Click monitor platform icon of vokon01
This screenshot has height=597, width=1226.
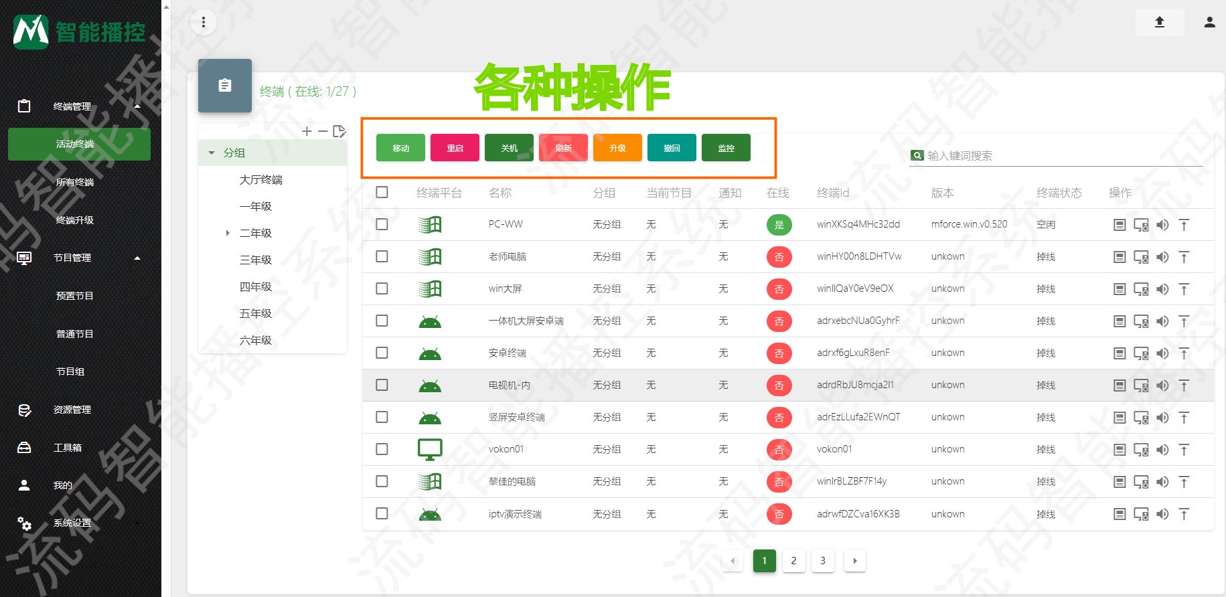pos(430,450)
